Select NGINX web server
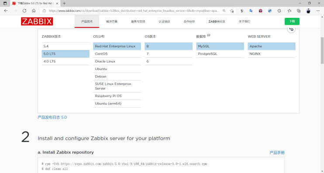This screenshot has width=324, height=173. 272,54
